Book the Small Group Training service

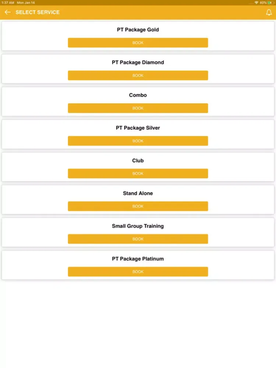(x=138, y=239)
